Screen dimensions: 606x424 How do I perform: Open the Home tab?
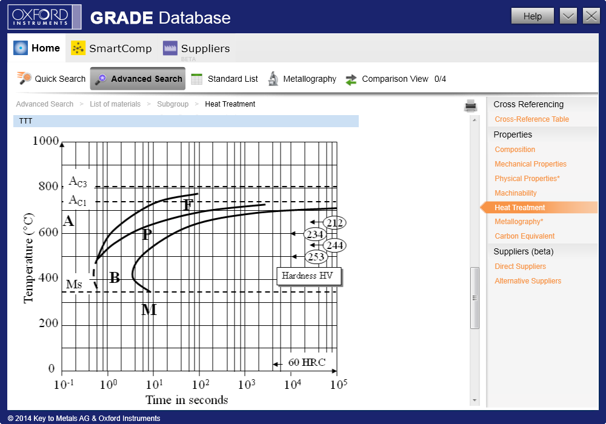pos(36,48)
